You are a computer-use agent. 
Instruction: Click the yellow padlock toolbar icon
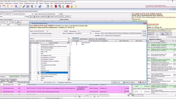[72, 6]
